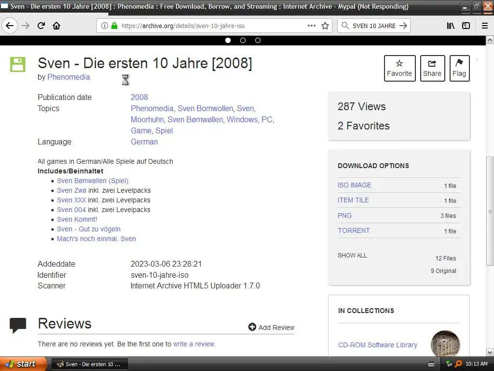Open the browser hamburger menu
The width and height of the screenshot is (494, 371).
485,26
